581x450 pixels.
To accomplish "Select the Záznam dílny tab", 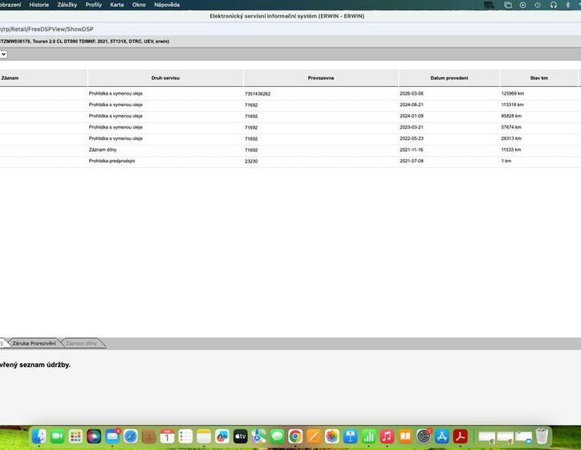I will click(81, 343).
